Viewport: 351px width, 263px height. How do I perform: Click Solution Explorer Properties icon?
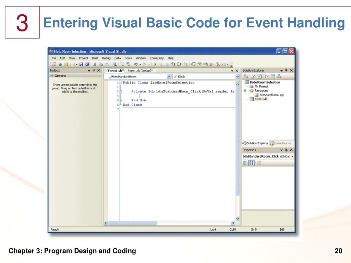point(245,76)
